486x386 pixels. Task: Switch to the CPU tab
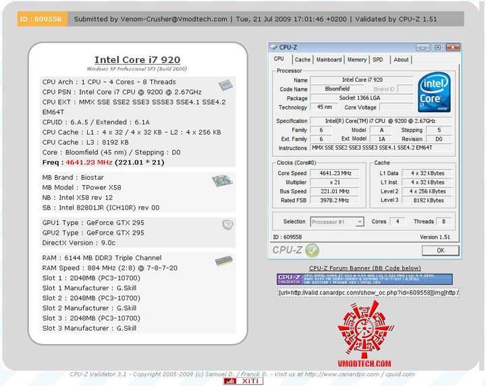point(279,59)
